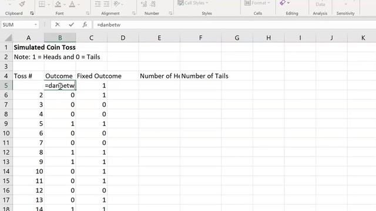Select column K header
The width and height of the screenshot is (376, 211).
(x=363, y=38)
